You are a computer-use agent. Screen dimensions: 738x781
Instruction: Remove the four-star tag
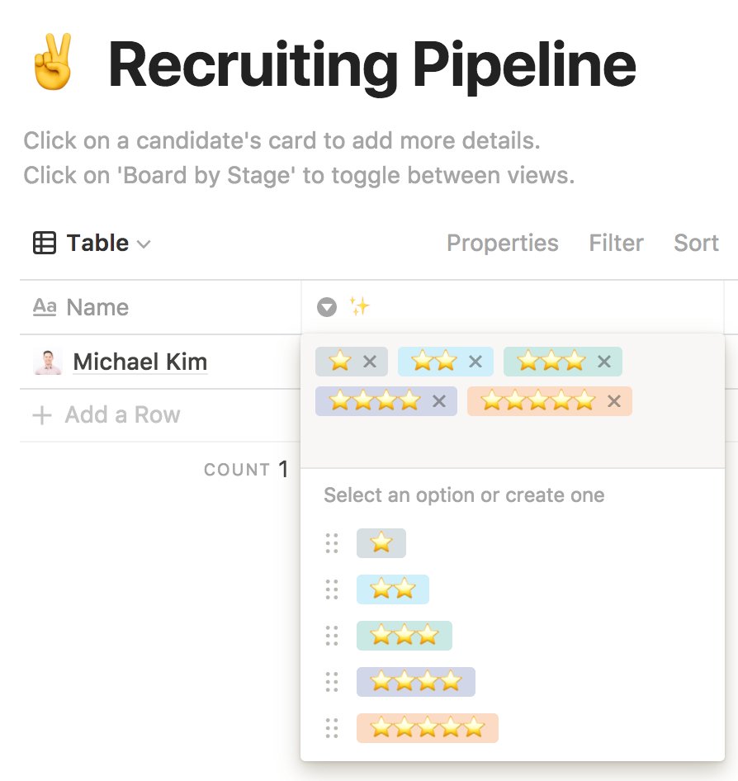coord(439,401)
